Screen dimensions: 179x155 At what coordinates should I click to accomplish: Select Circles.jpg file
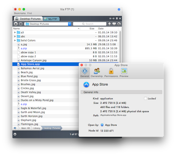pyautogui.click(x=27, y=88)
